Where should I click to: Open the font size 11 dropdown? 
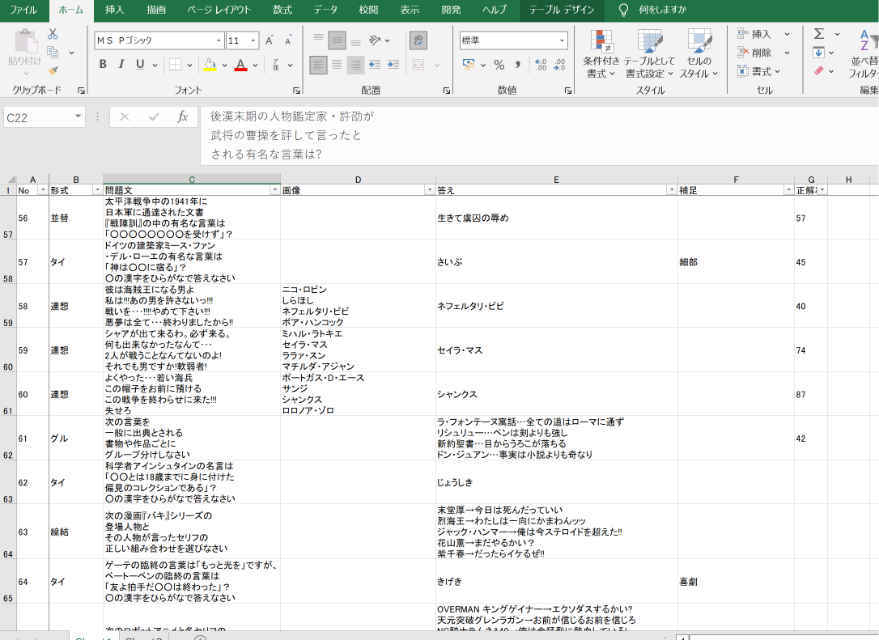point(253,40)
